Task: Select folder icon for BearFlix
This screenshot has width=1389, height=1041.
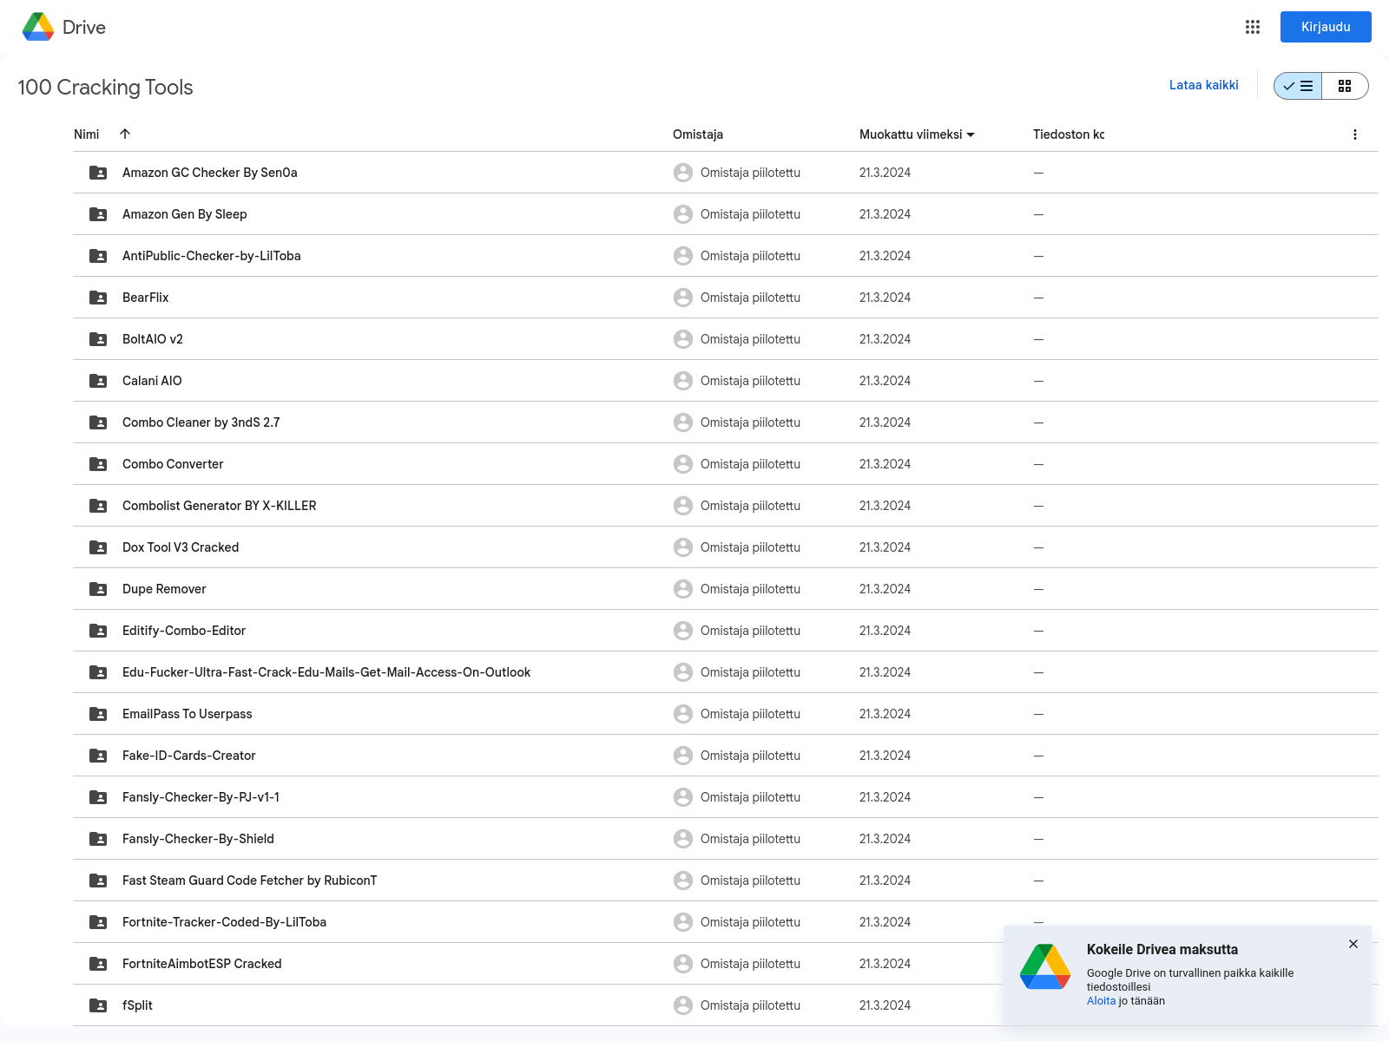Action: (x=98, y=298)
